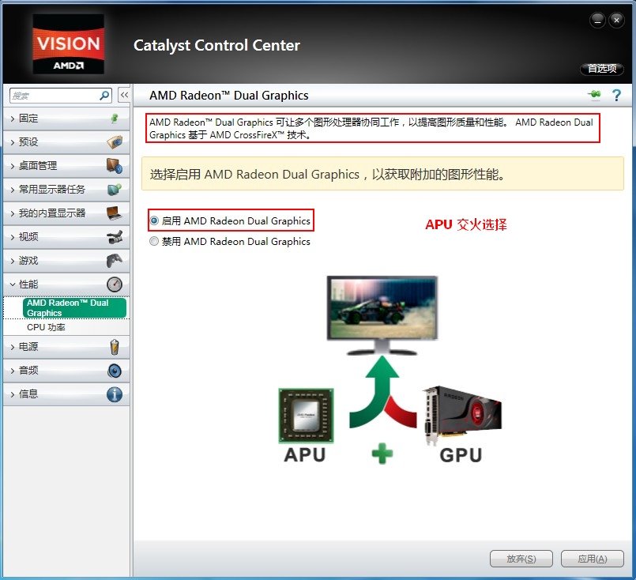Click the 视频 camcorder icon
This screenshot has width=636, height=580.
click(x=115, y=237)
